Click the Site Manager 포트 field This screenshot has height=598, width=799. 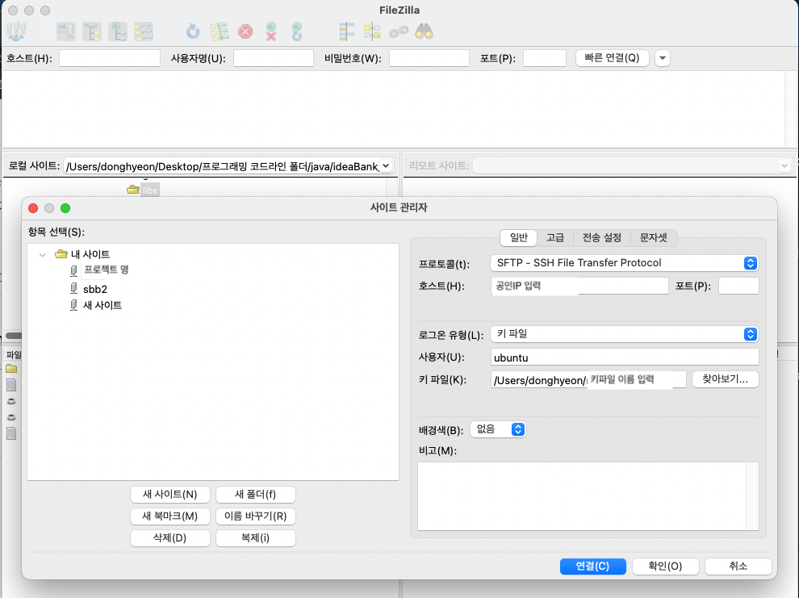738,286
